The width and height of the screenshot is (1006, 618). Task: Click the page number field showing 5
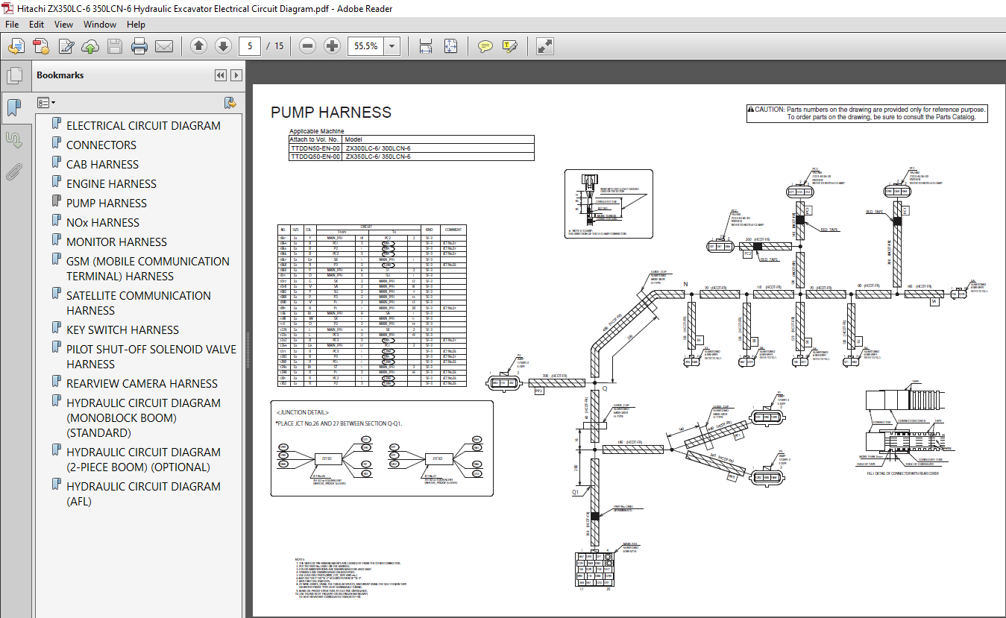click(249, 46)
